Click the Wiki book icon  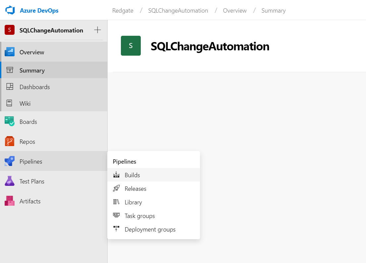coord(9,103)
